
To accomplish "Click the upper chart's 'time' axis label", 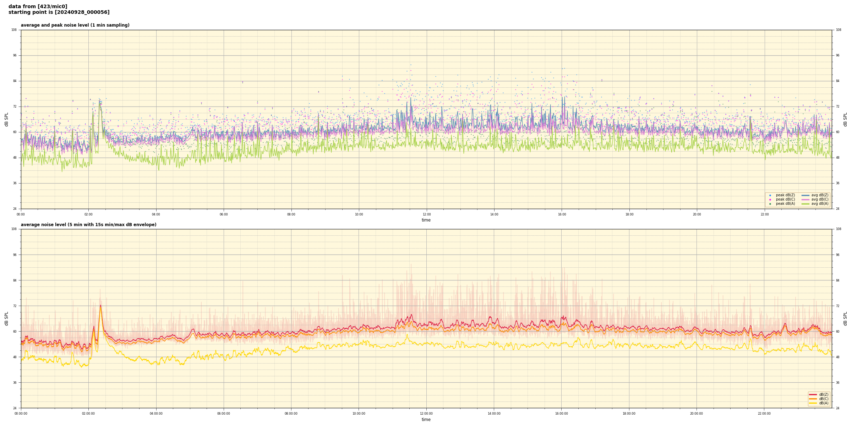I will pyautogui.click(x=426, y=220).
